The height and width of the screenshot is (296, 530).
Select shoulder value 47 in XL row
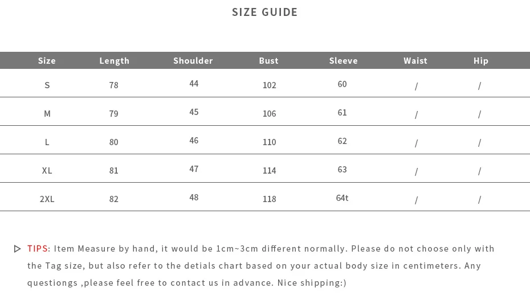(194, 168)
